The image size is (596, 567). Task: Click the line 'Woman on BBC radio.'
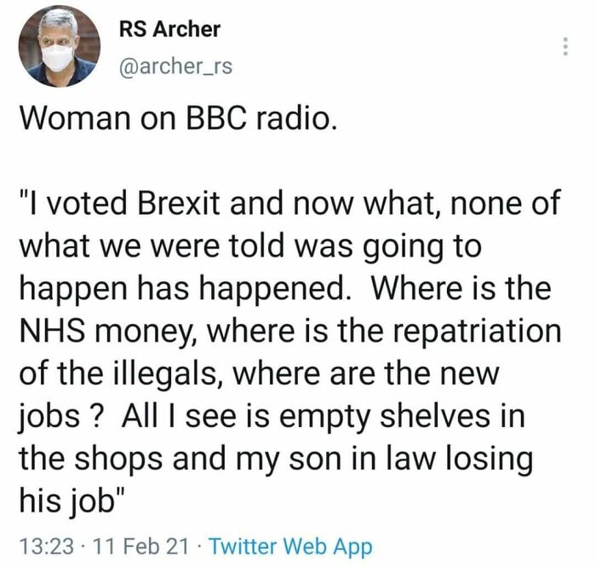178,119
